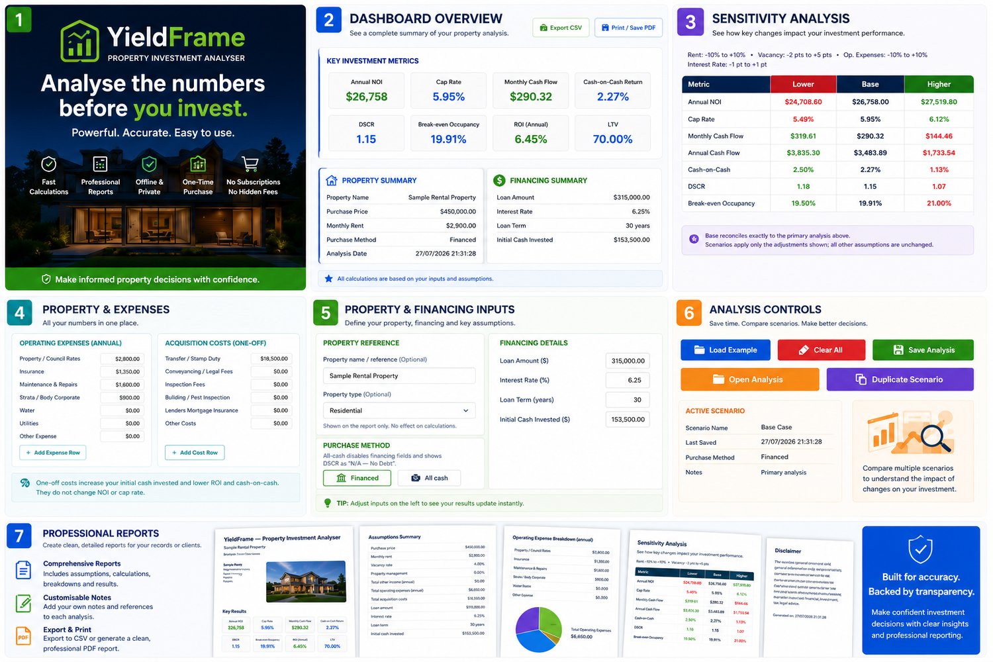
Task: Click the Strata / Body Corporate amount field
Action: click(122, 398)
